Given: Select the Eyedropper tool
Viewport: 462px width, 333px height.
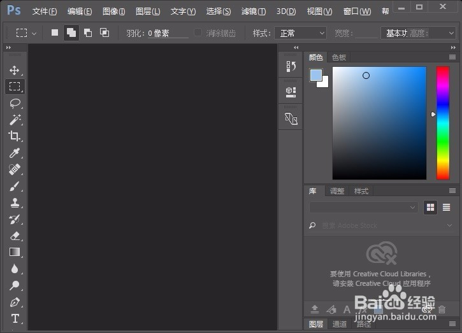Looking at the screenshot, I should coord(15,153).
